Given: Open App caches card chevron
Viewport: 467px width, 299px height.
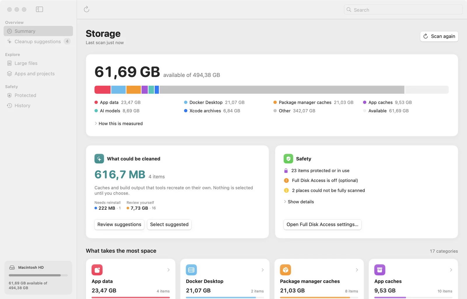Looking at the screenshot, I should coord(451,270).
